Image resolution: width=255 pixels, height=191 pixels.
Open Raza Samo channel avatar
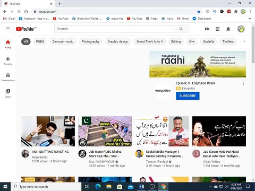[x=25, y=153]
